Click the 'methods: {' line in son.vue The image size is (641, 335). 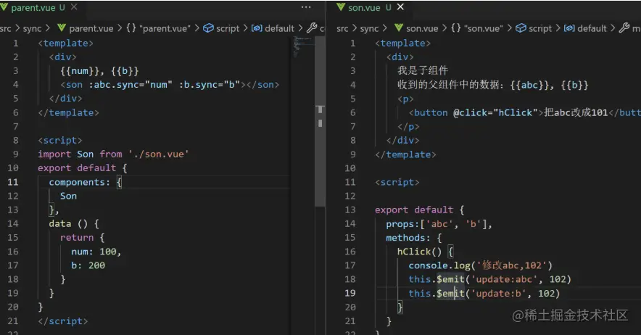[x=414, y=238]
